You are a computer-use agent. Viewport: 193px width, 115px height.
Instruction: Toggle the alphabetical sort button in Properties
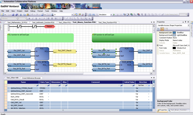coord(162,29)
